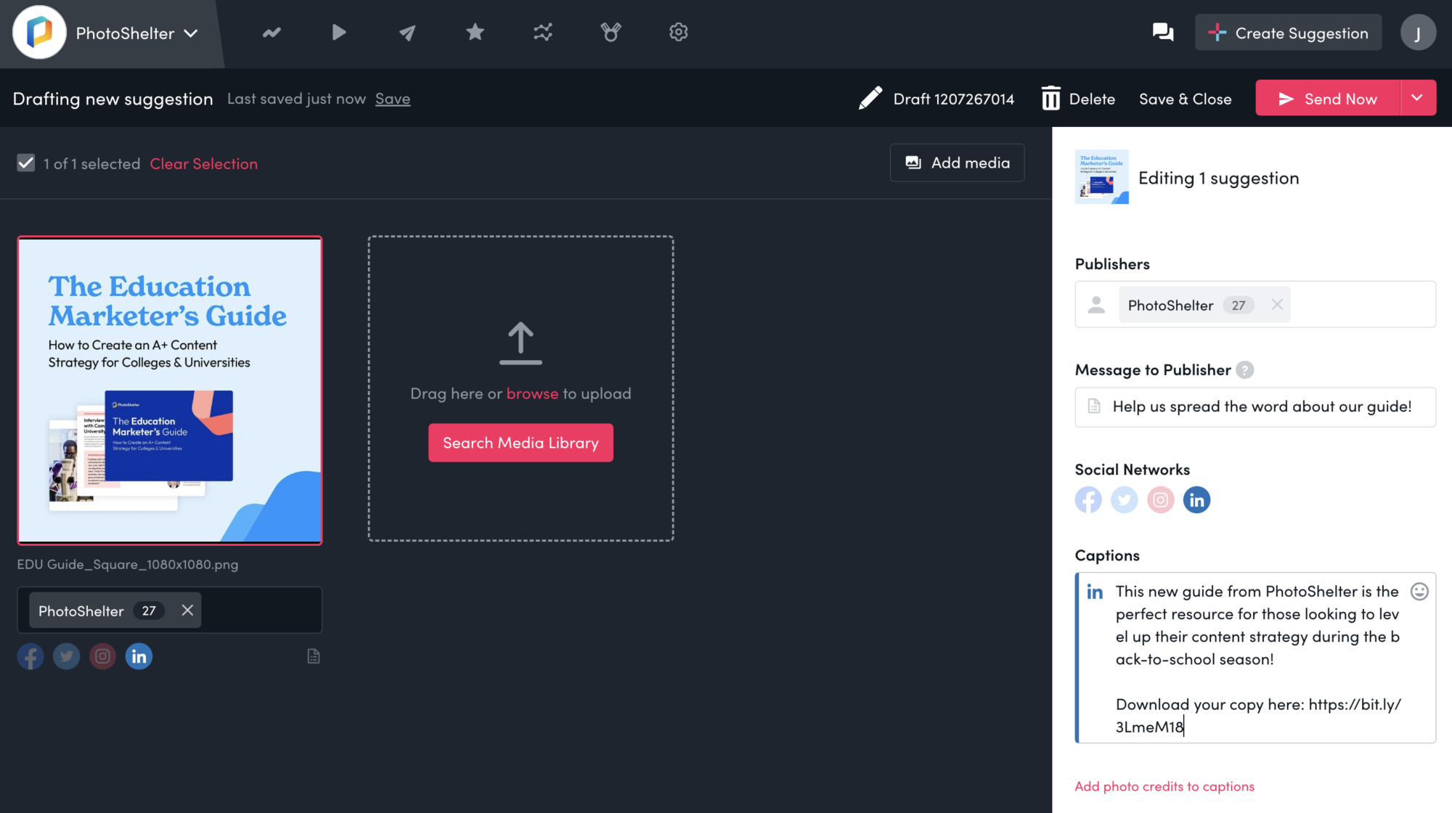1452x813 pixels.
Task: Click Clear Selection link
Action: click(203, 163)
